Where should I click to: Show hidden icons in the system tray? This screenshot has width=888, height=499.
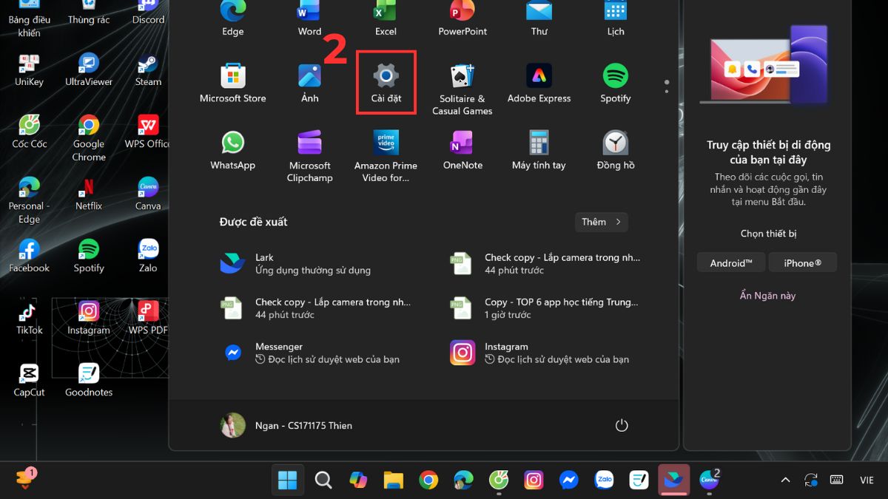[785, 480]
